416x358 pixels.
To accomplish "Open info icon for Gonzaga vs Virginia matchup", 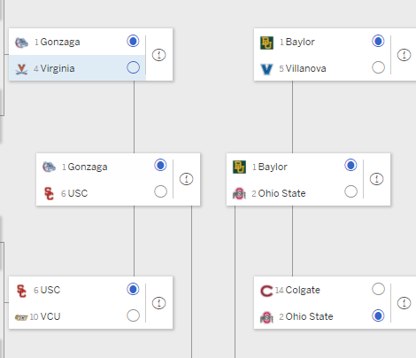I will 158,55.
